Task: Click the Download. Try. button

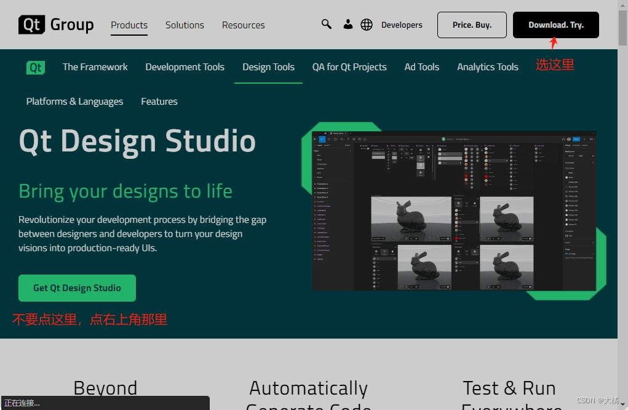Action: 556,25
